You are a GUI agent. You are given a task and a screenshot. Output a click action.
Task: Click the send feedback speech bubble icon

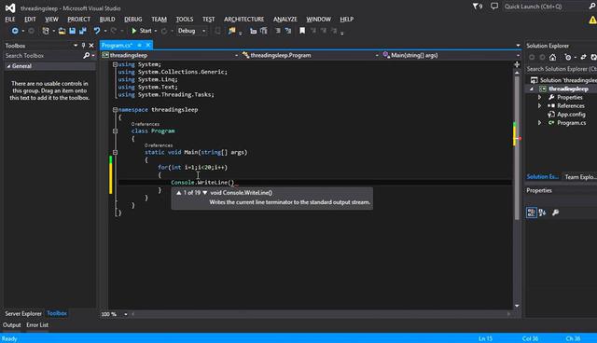tap(494, 7)
